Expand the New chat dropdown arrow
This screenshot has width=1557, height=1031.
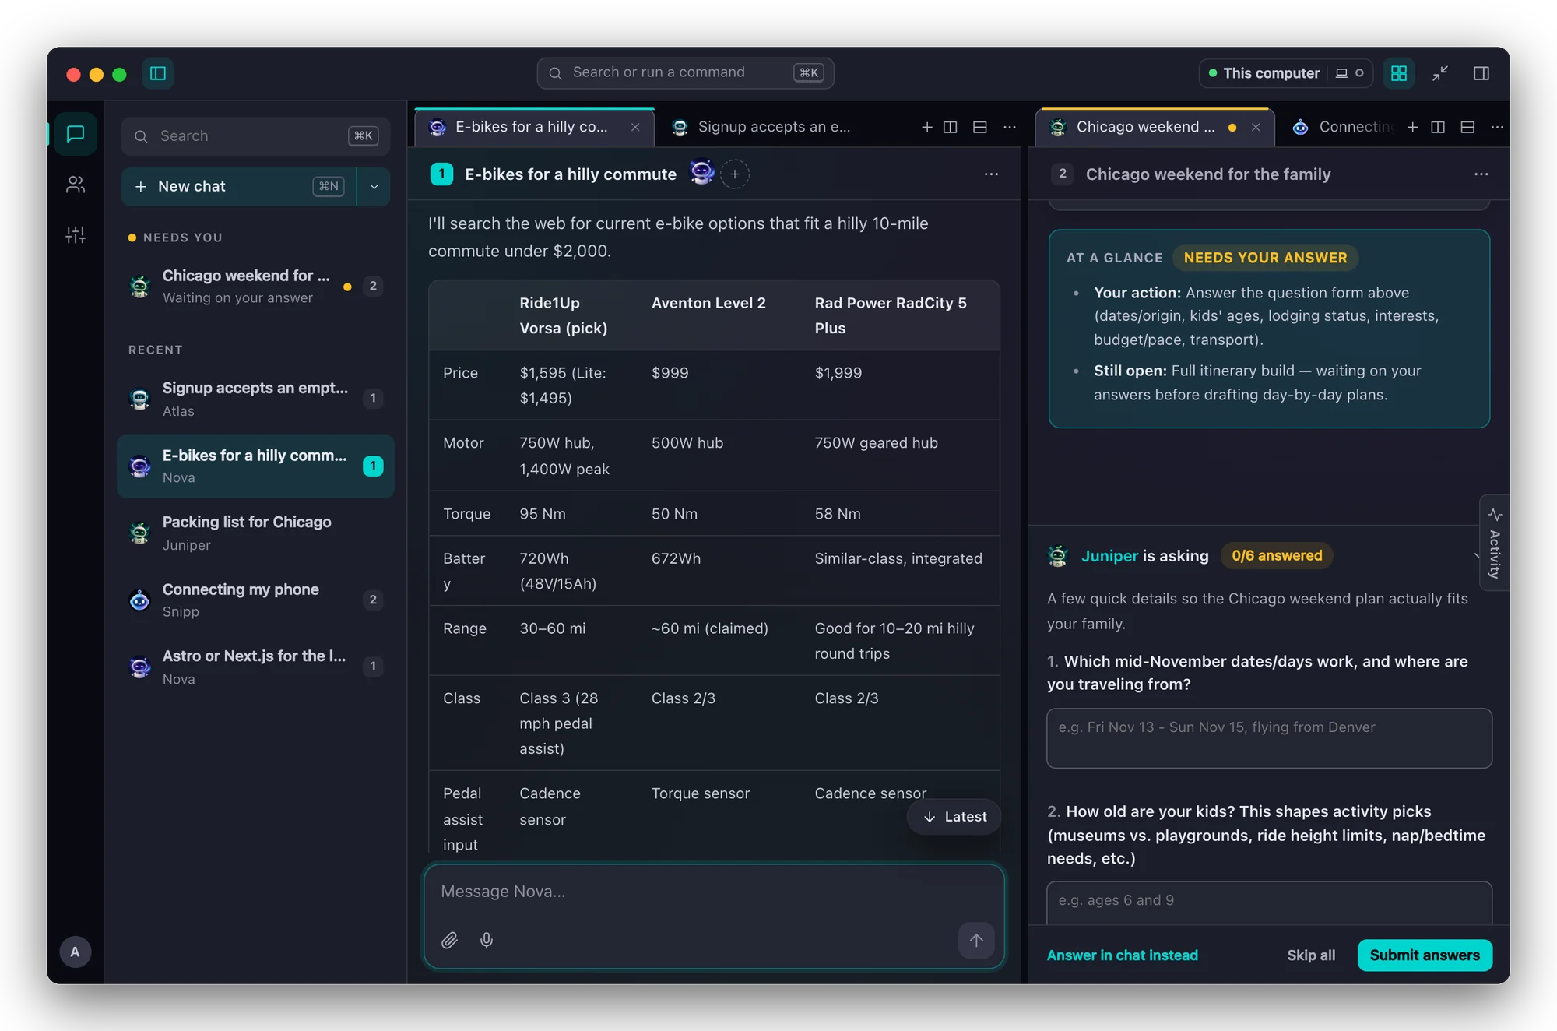(x=374, y=186)
